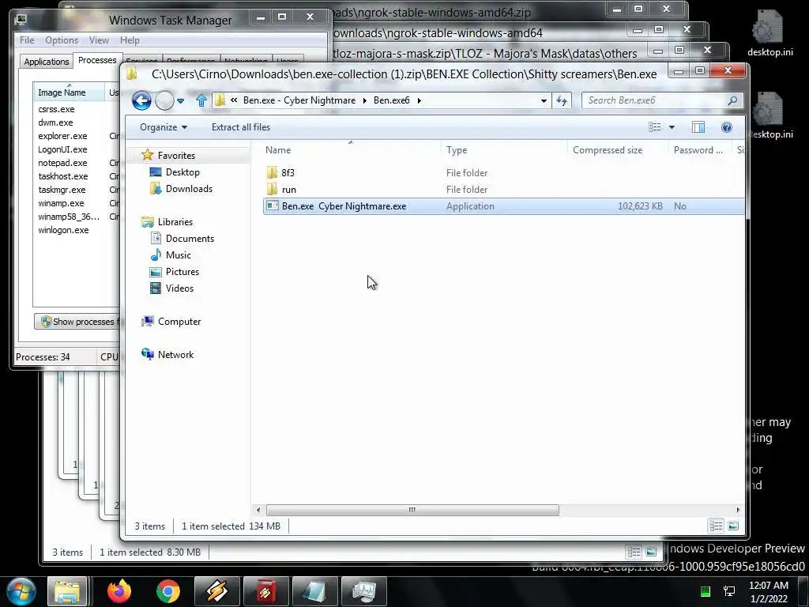The height and width of the screenshot is (607, 809).
Task: Select notepad.exe process row
Action: click(62, 163)
